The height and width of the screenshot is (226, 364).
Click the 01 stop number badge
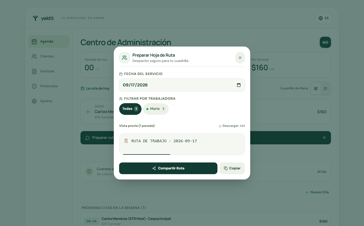pyautogui.click(x=88, y=112)
